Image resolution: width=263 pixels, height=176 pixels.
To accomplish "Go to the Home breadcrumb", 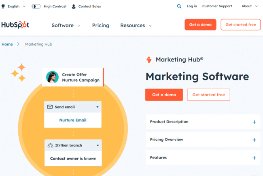I will (x=7, y=44).
